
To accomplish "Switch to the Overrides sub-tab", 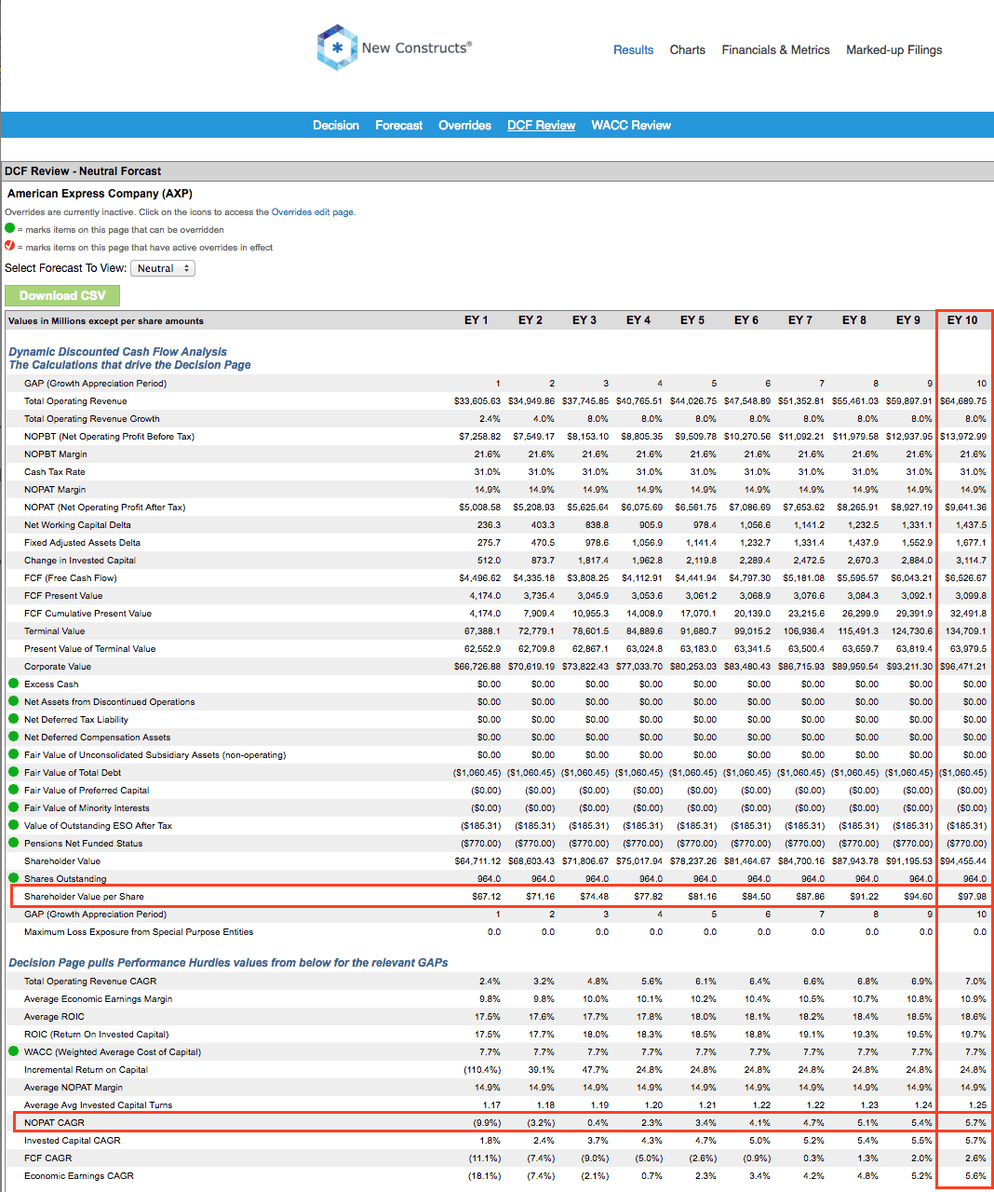I will coord(464,125).
